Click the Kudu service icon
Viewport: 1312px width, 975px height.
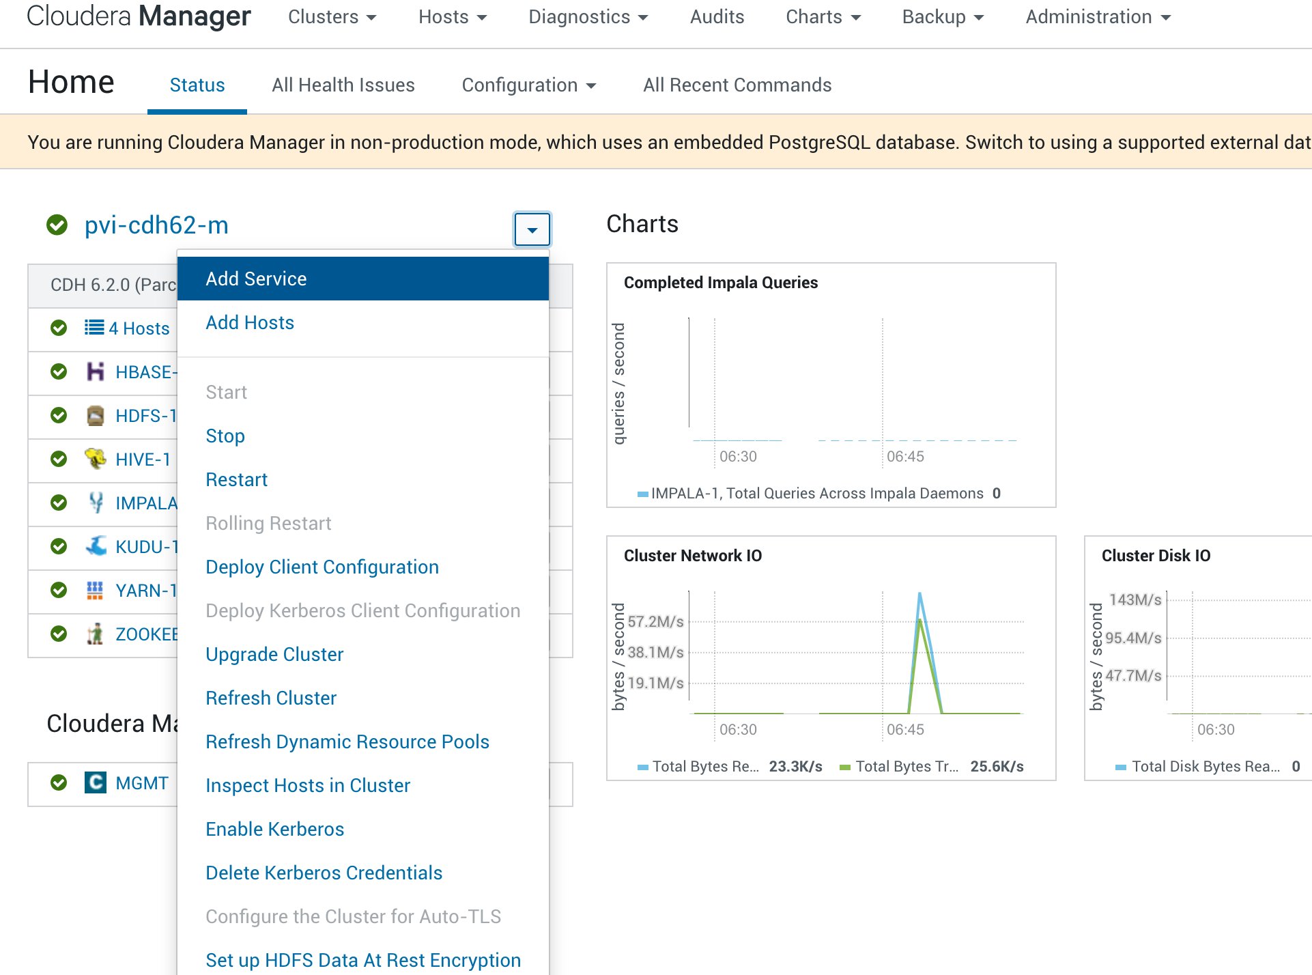96,546
